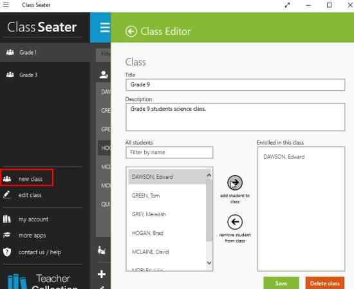This screenshot has height=289, width=354.
Task: Click the students list scrollbar thumb
Action: coord(209,210)
